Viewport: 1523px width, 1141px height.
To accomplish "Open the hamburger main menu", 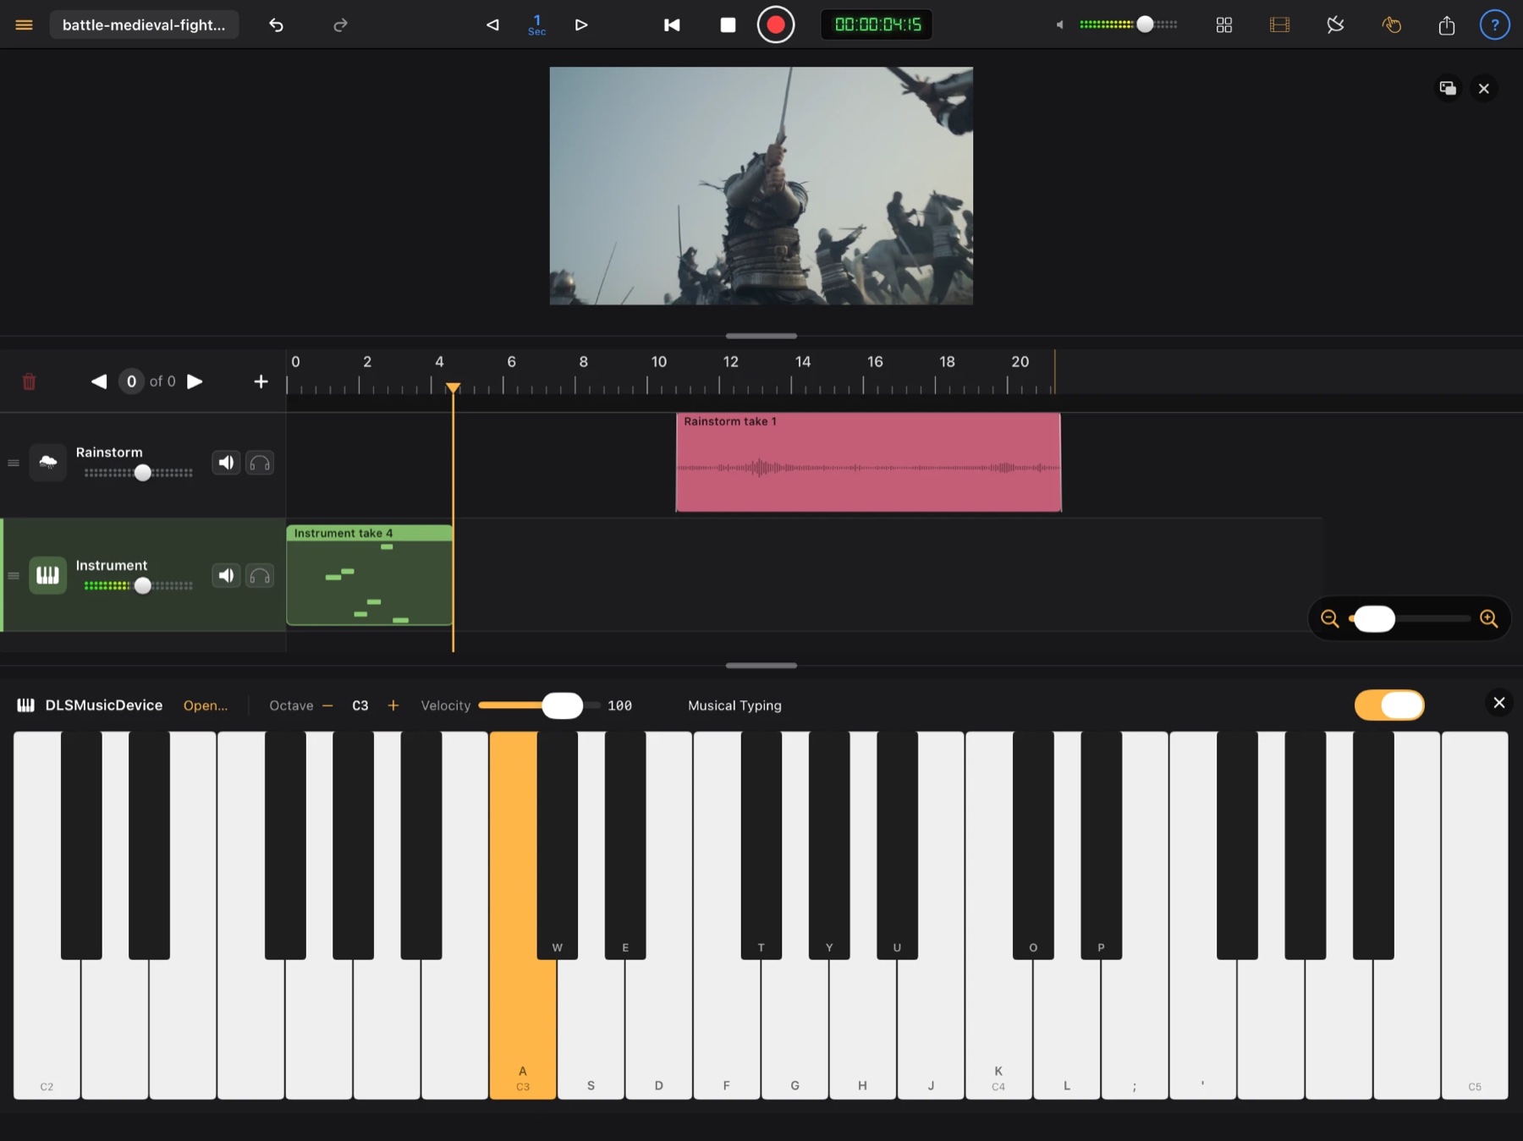I will click(24, 25).
